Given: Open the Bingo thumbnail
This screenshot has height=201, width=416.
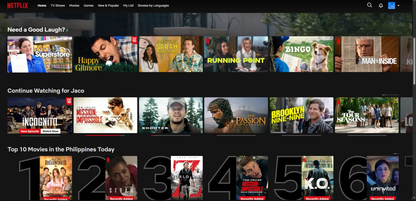Looking at the screenshot, I should 302,54.
